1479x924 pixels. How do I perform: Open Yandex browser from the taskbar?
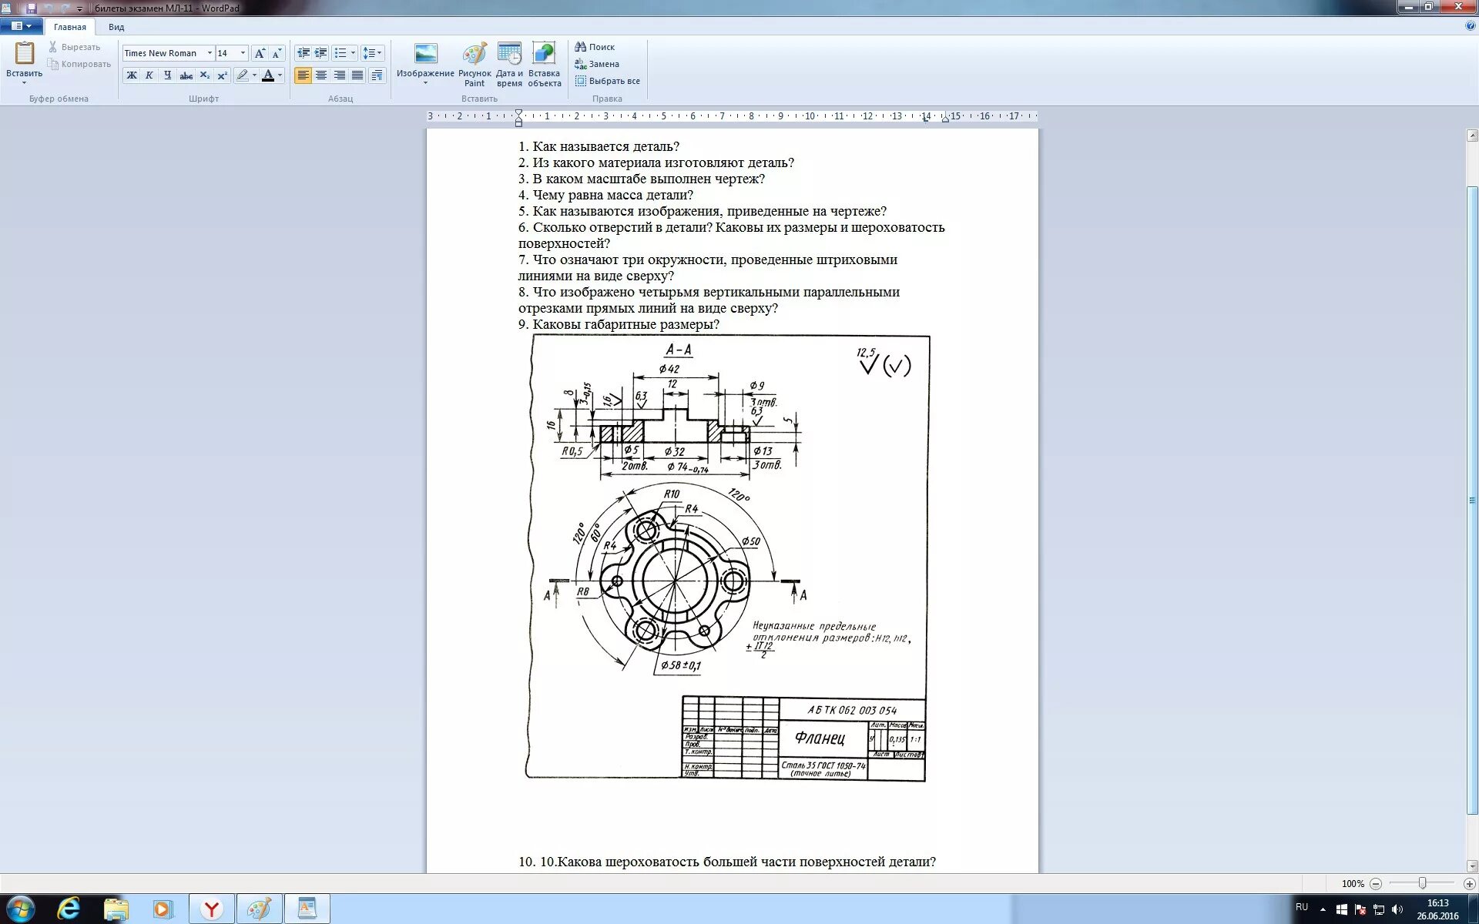click(211, 909)
